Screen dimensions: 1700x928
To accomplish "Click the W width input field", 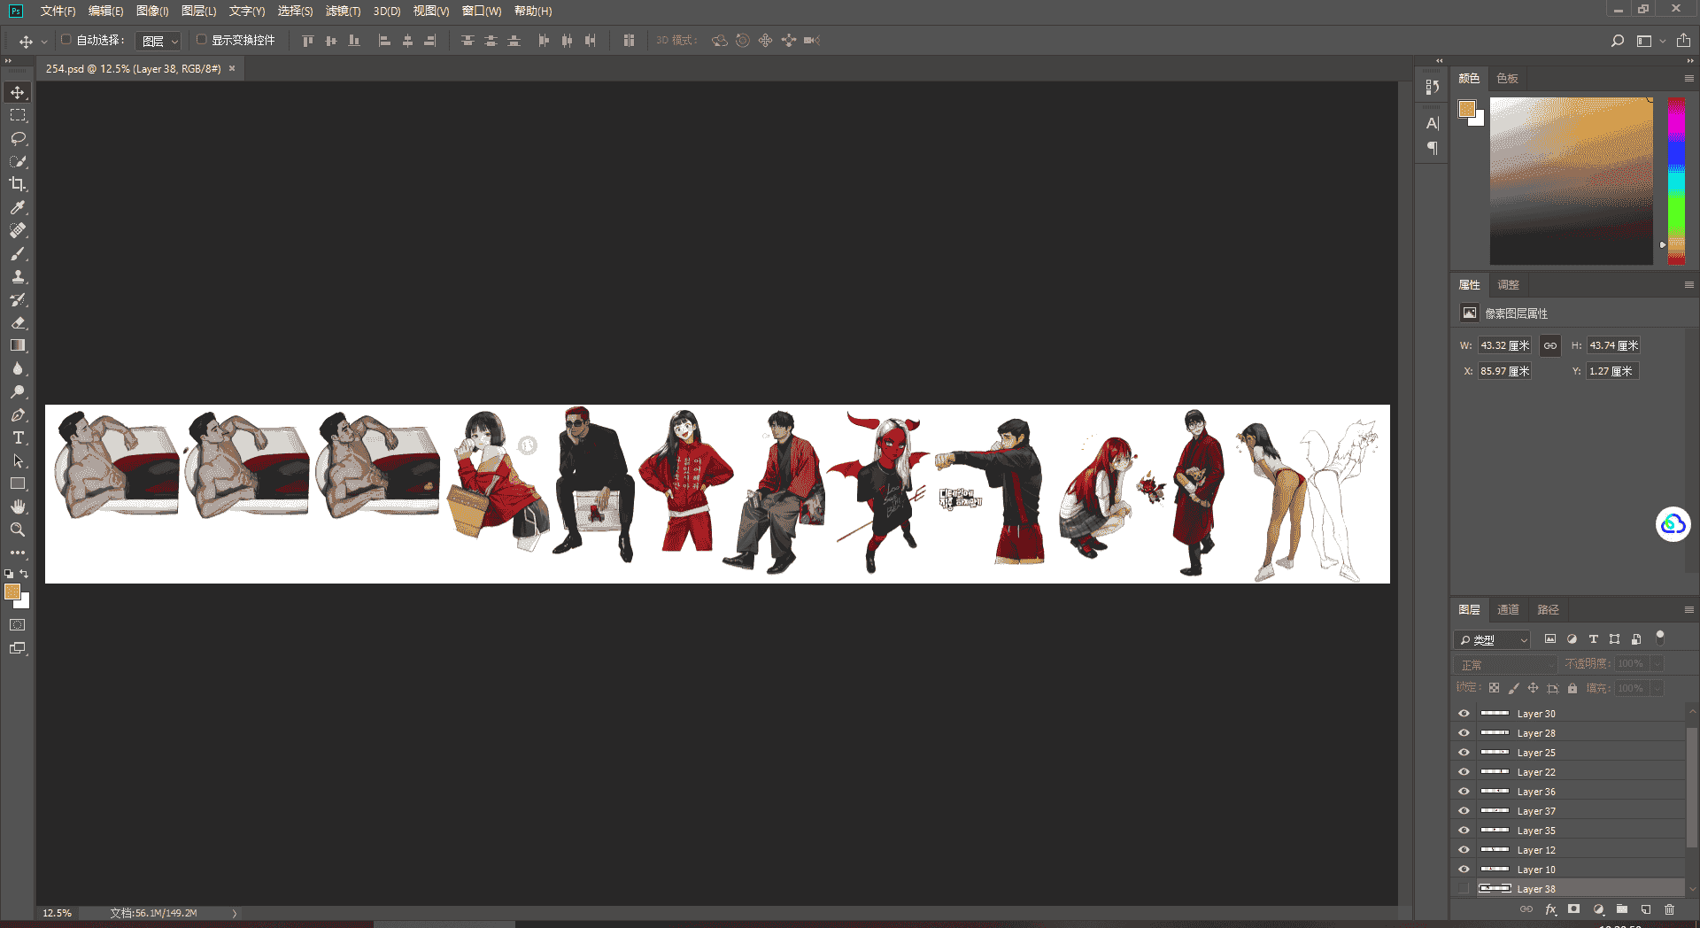I will 1504,346.
